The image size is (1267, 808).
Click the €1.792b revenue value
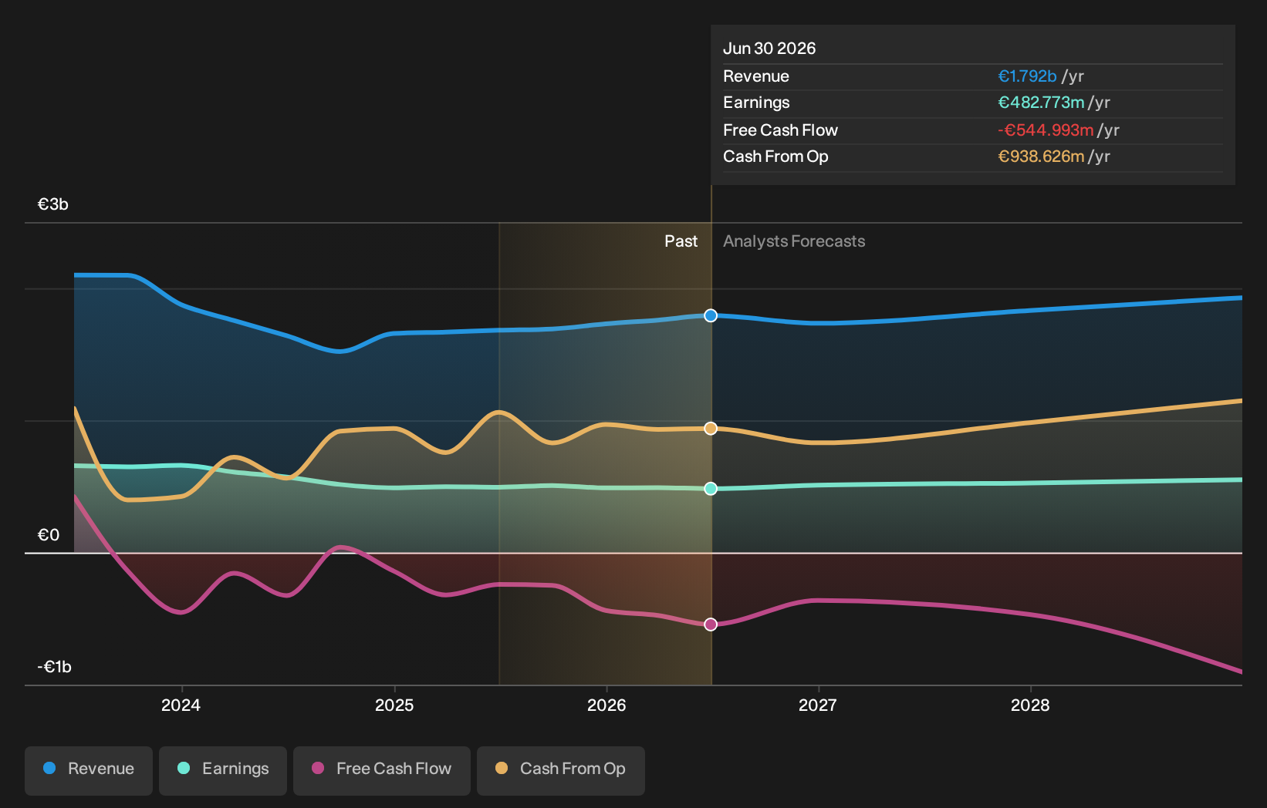[x=1027, y=76]
